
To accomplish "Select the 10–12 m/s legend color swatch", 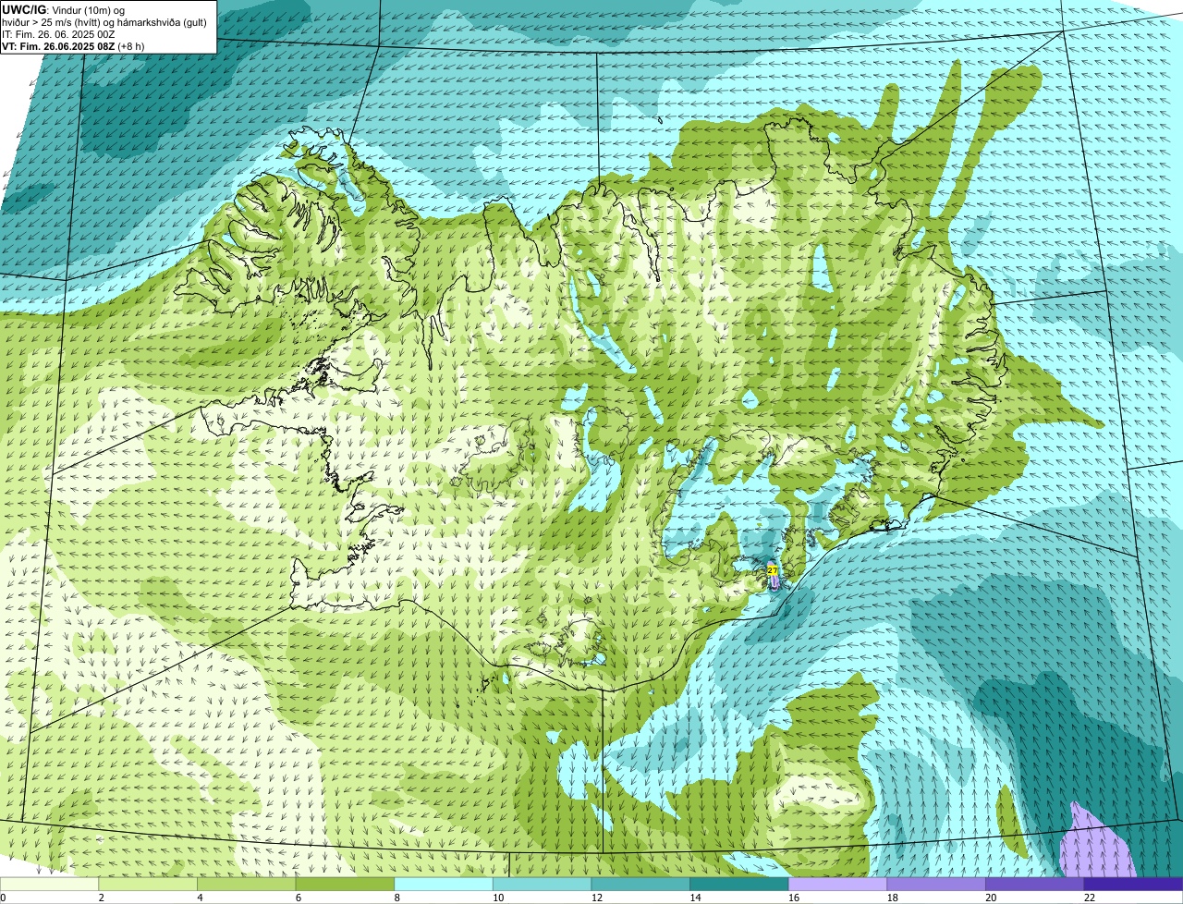I will pyautogui.click(x=542, y=884).
